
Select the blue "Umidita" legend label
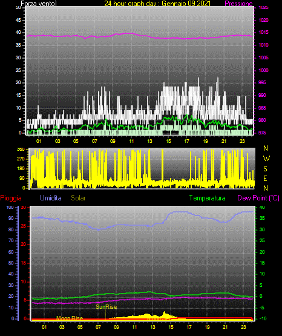[x=51, y=198]
